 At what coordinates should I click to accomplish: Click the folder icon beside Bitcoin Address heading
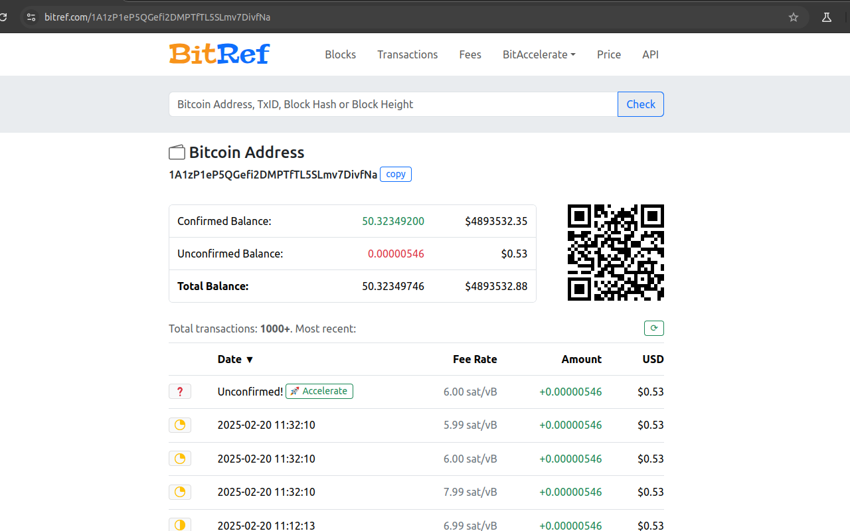[177, 152]
